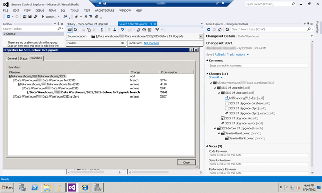Open the DEBUG menu
This screenshot has height=193, width=322.
39,10
